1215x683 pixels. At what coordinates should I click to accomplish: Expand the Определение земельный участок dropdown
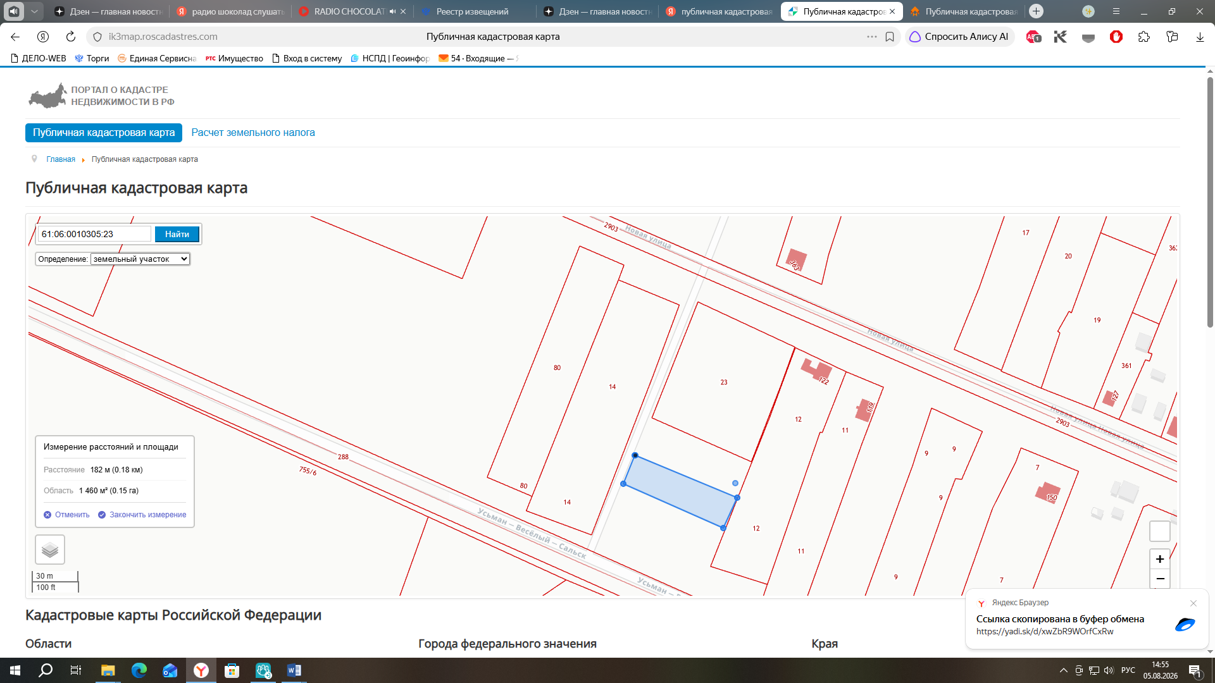click(140, 259)
